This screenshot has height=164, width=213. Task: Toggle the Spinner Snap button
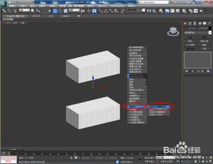point(116,11)
